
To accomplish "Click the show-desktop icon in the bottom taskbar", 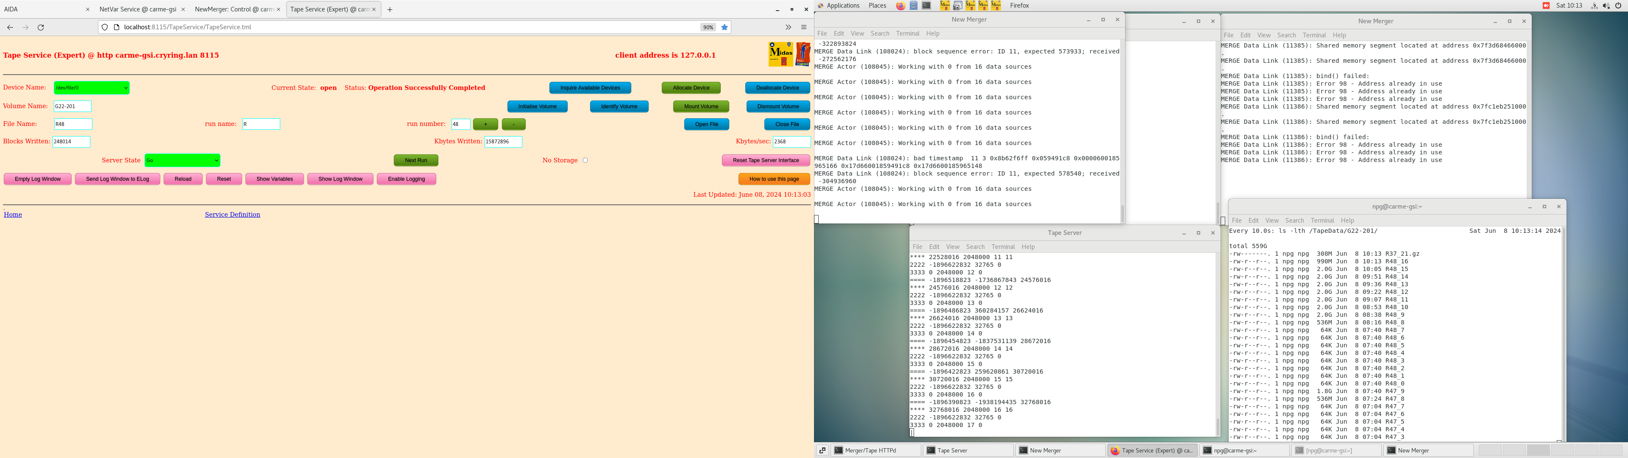I will (822, 450).
